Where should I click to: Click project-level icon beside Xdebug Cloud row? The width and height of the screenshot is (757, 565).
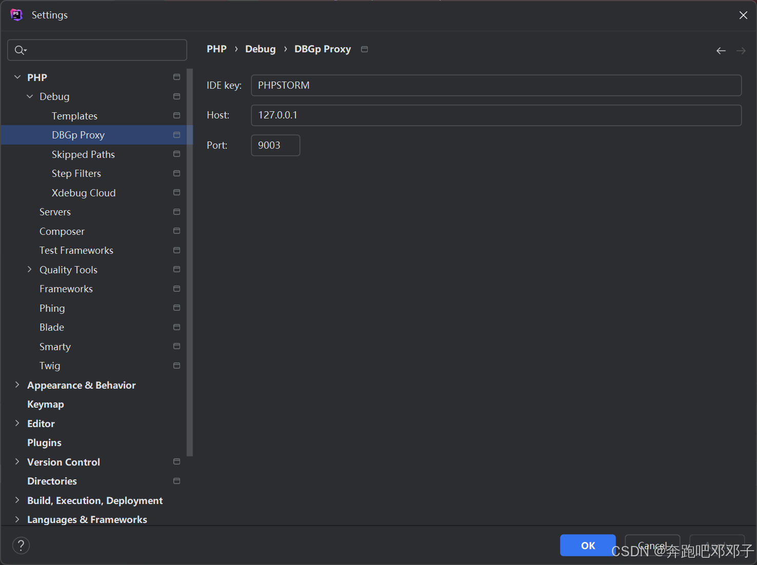tap(177, 193)
